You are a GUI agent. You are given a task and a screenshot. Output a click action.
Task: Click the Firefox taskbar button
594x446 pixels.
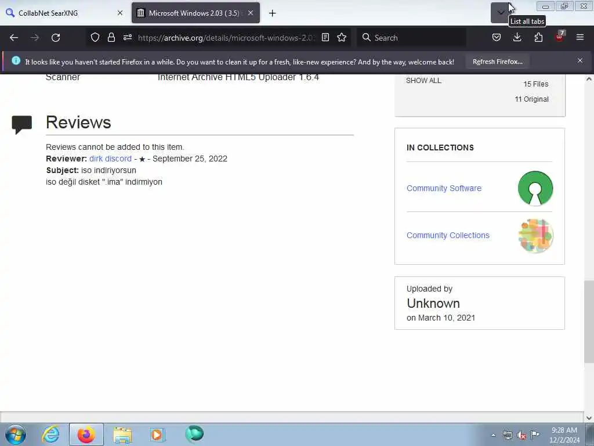[86, 434]
